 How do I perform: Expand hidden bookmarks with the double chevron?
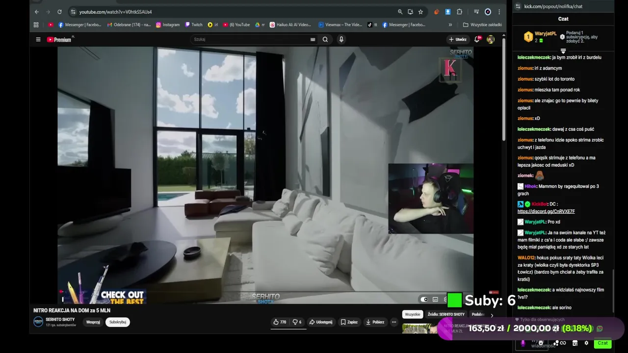[450, 25]
